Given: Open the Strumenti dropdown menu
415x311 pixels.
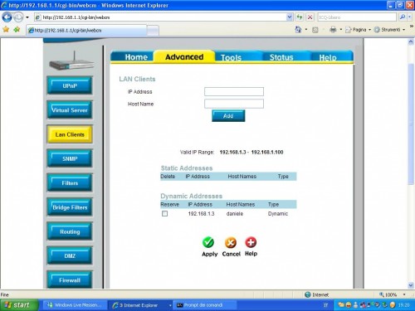Looking at the screenshot, I should tap(389, 30).
